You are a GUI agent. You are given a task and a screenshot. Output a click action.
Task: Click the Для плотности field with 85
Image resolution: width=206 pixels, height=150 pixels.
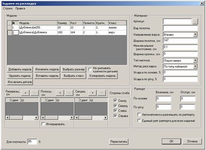click(32, 142)
